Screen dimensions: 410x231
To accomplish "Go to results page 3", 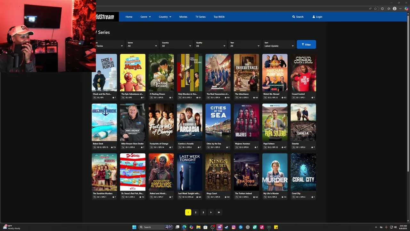I will (203, 212).
